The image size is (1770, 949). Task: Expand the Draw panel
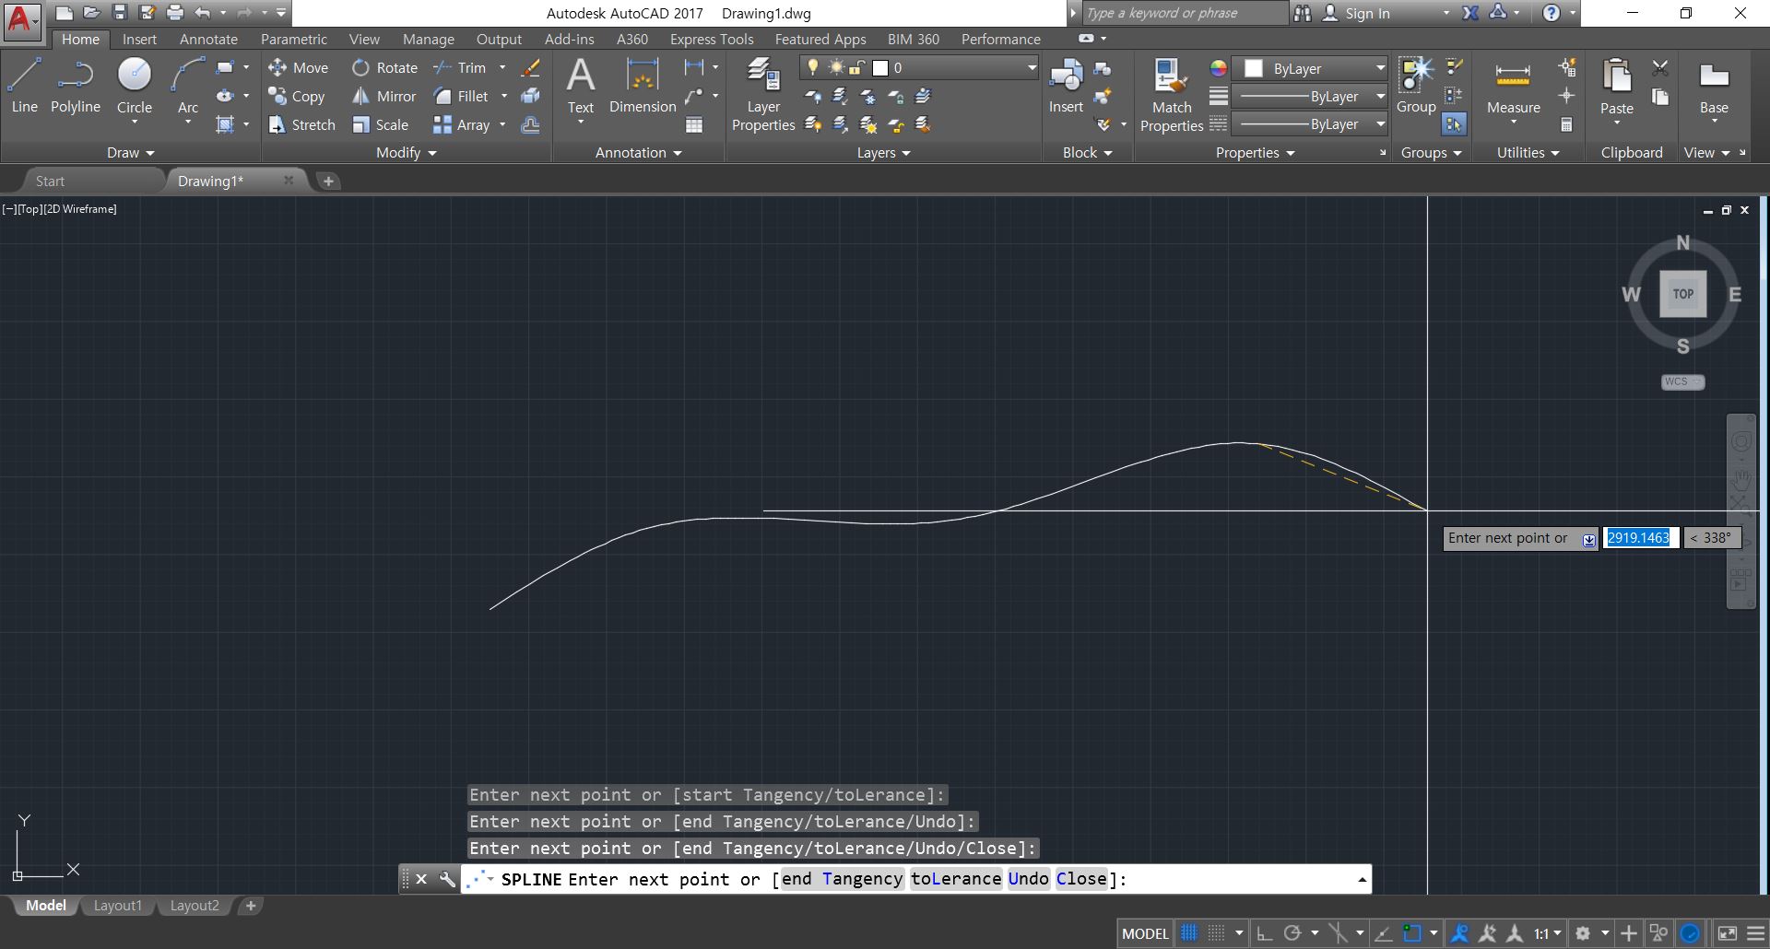tap(130, 153)
